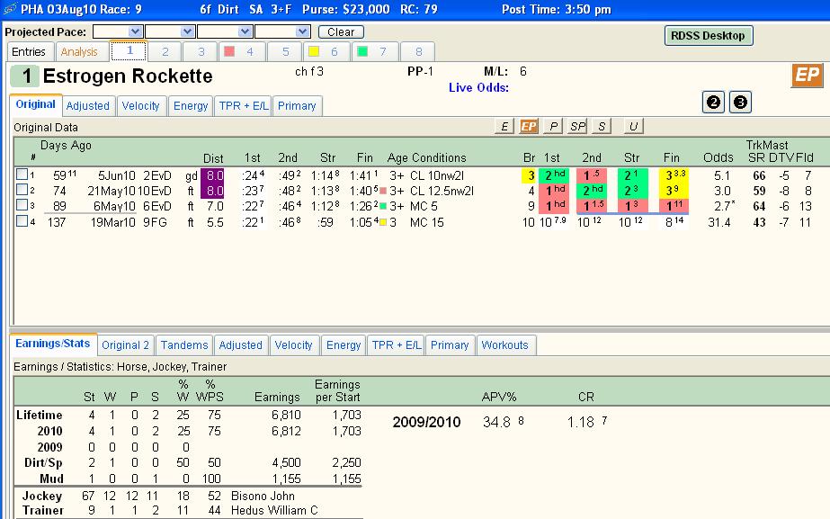Open the upper Velocity tab
830x519 pixels.
tap(141, 106)
